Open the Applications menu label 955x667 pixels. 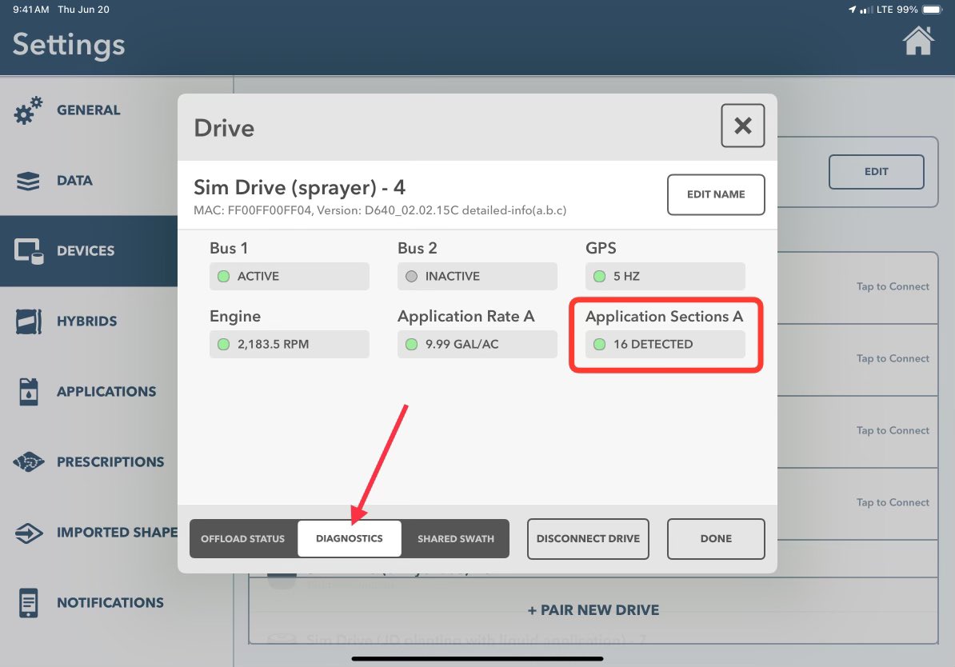tap(106, 392)
